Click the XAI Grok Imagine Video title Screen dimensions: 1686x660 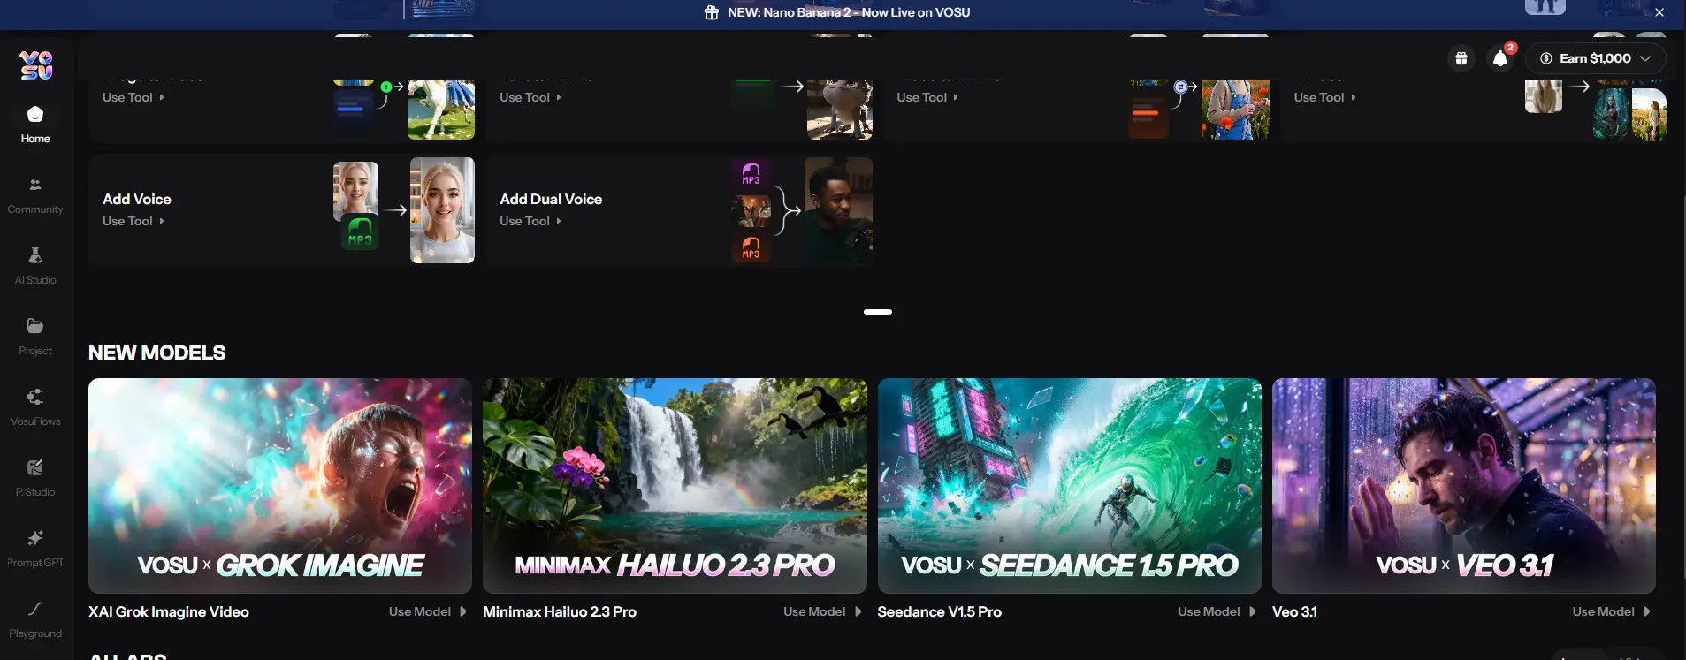tap(169, 611)
